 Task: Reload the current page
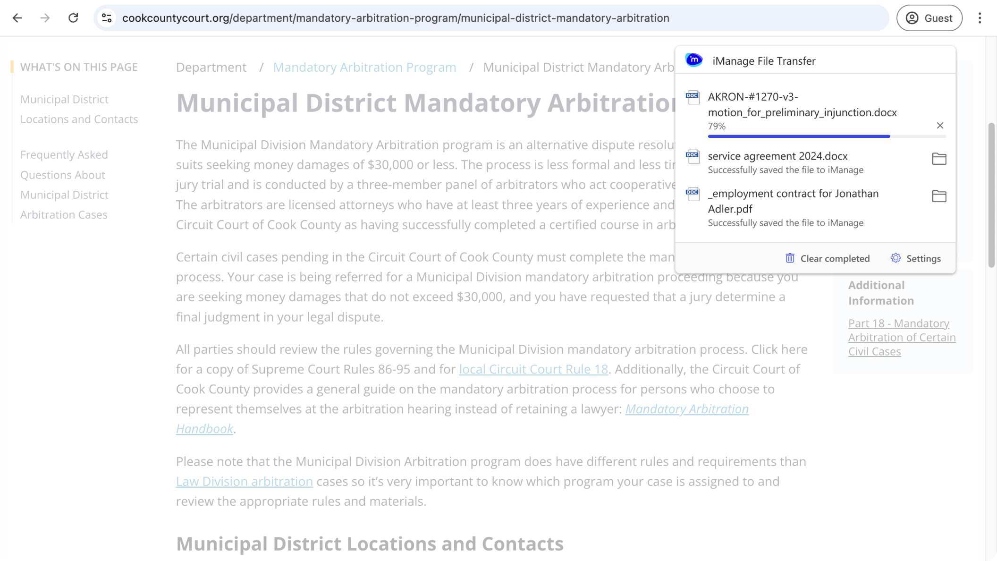(73, 18)
